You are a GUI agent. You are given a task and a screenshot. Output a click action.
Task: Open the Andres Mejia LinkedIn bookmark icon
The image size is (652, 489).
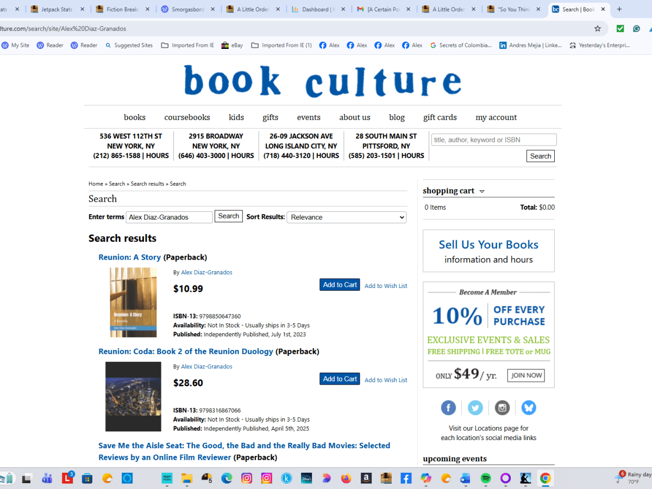pyautogui.click(x=503, y=45)
